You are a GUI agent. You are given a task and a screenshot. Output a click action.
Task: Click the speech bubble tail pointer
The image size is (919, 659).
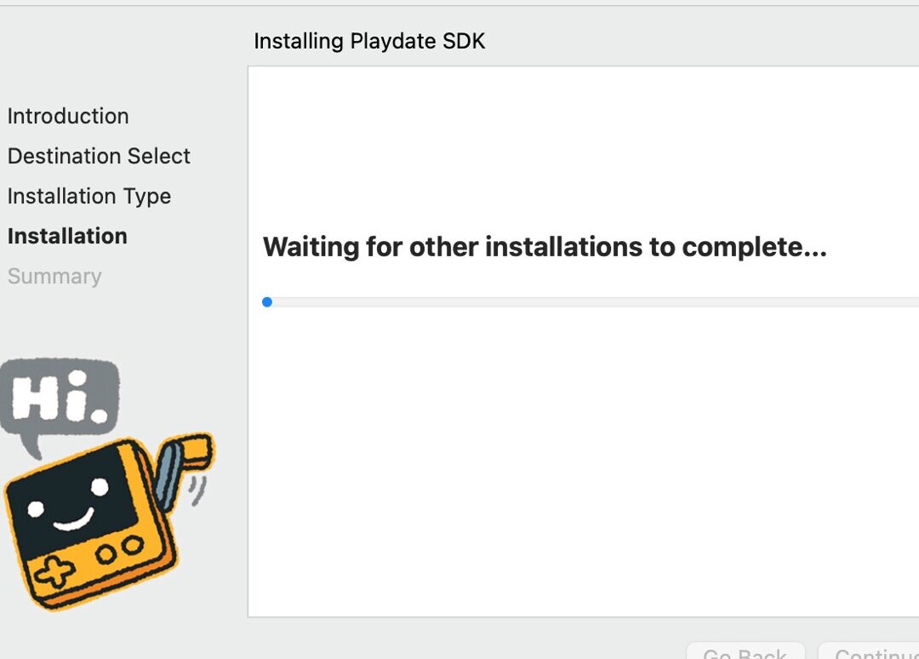tap(32, 445)
